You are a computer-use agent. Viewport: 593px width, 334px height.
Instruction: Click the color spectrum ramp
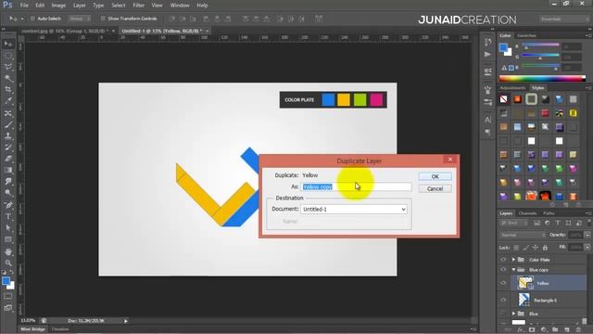pos(542,78)
